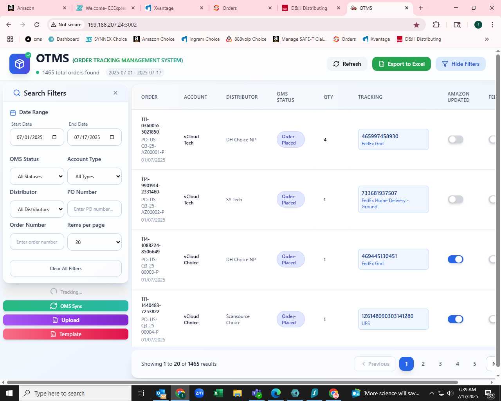This screenshot has width=501, height=401.
Task: Open Items per page dropdown
Action: pyautogui.click(x=94, y=242)
